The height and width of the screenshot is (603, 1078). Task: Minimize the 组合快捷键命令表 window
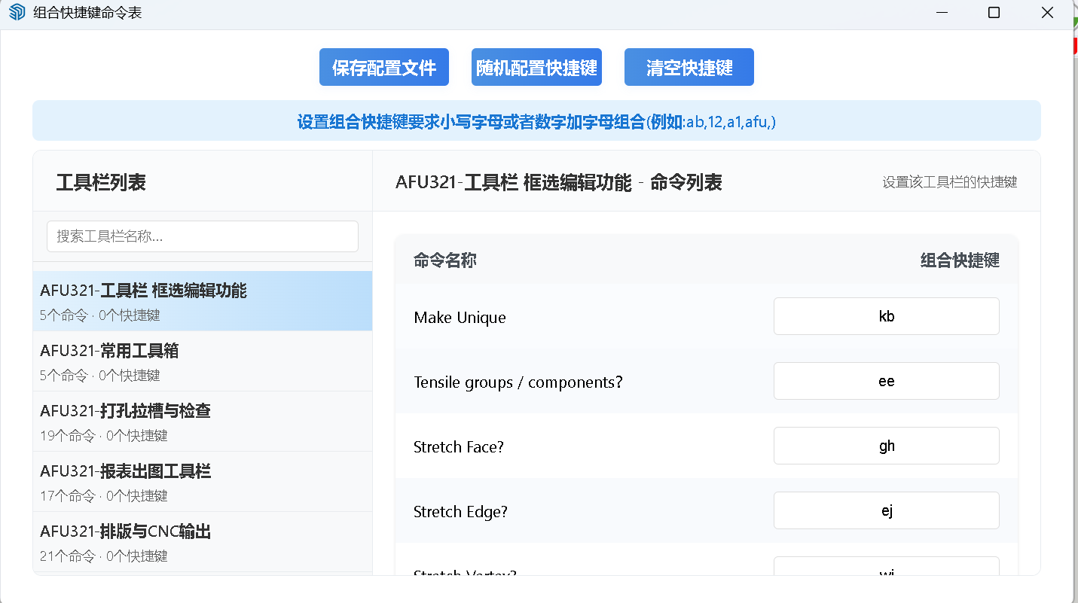point(942,13)
